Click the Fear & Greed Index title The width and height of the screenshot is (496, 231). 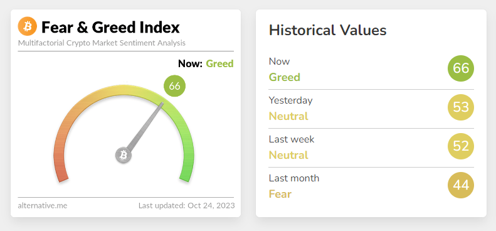pyautogui.click(x=110, y=27)
